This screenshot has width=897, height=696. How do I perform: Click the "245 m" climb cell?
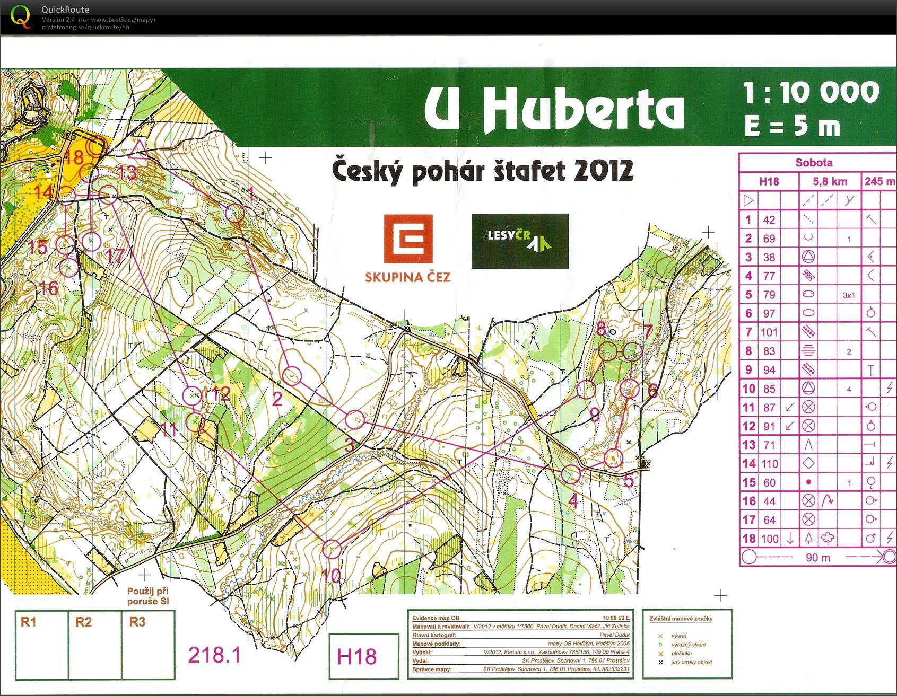[x=879, y=181]
